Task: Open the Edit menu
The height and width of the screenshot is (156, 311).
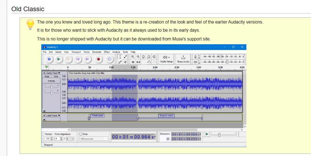Action: click(x=51, y=52)
